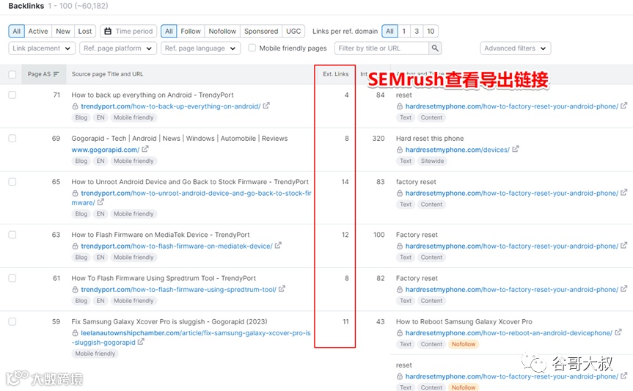Screen dimensions: 633x391
Task: Open leelanautownshipchamber.com article link
Action: (x=191, y=337)
